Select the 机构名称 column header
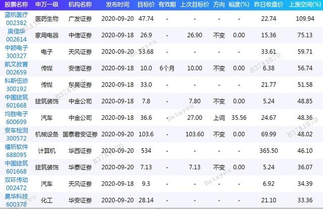 [x=78, y=5]
